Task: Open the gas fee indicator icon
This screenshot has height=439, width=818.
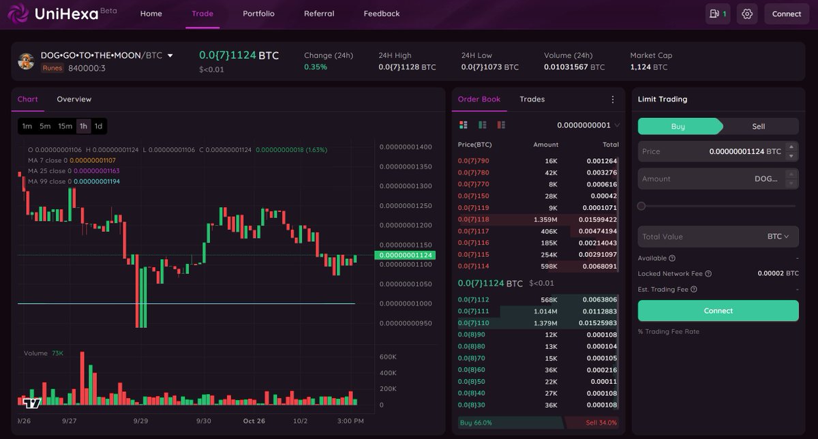Action: pos(718,14)
